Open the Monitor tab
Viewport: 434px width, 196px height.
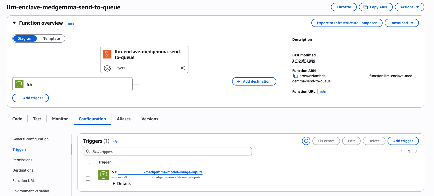[60, 119]
